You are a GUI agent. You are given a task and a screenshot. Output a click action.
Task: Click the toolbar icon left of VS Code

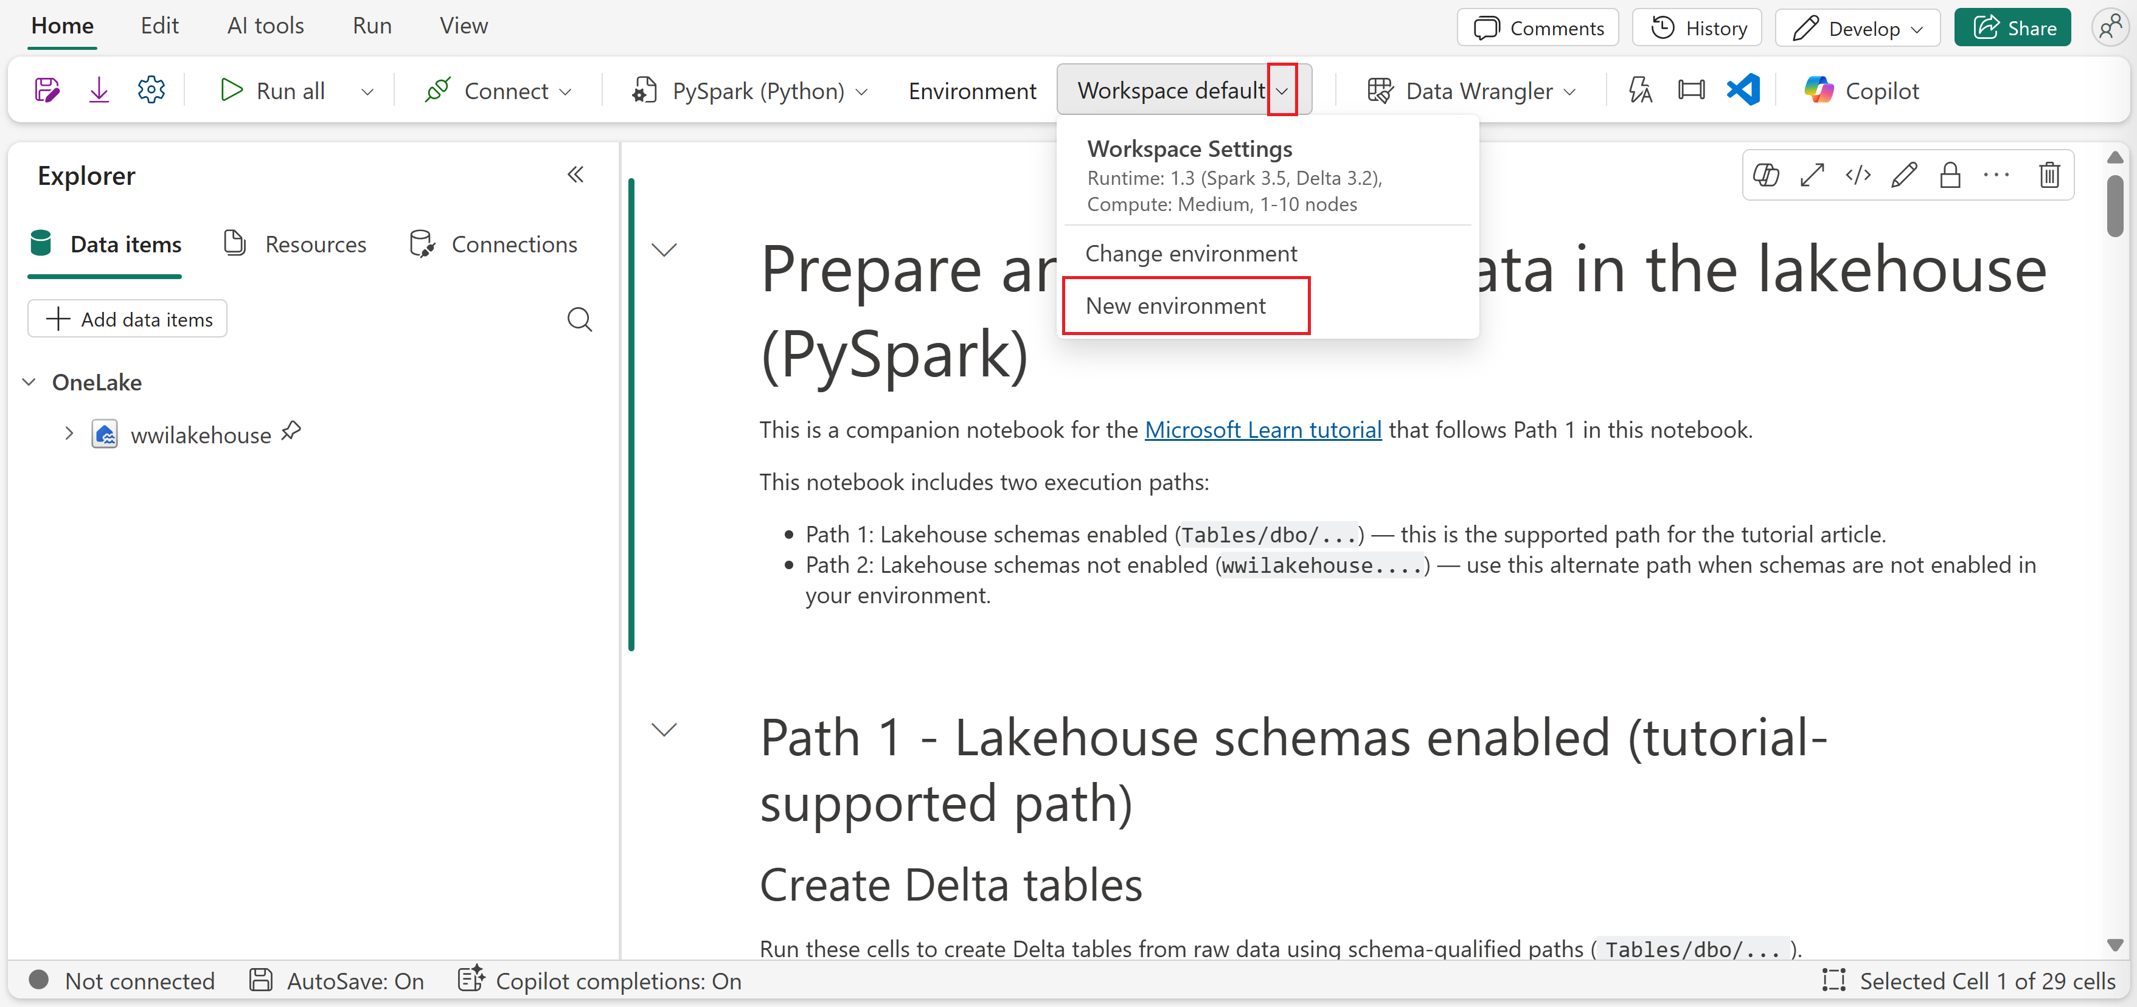(1690, 89)
